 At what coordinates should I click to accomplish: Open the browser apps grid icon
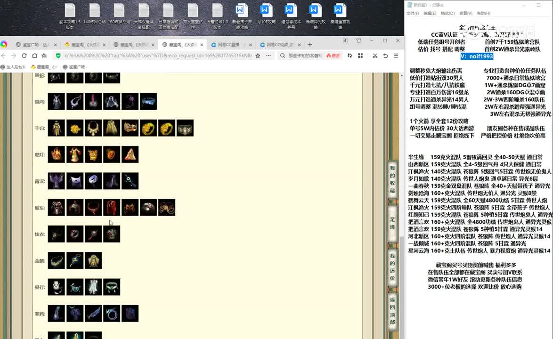(360, 56)
